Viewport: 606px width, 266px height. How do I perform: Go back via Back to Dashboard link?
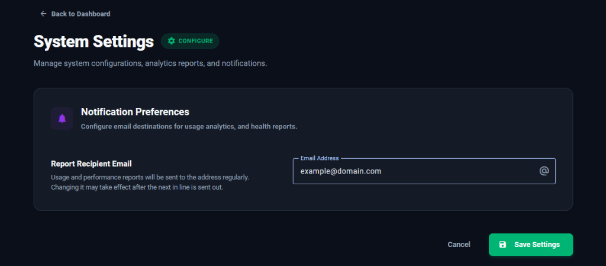click(75, 14)
